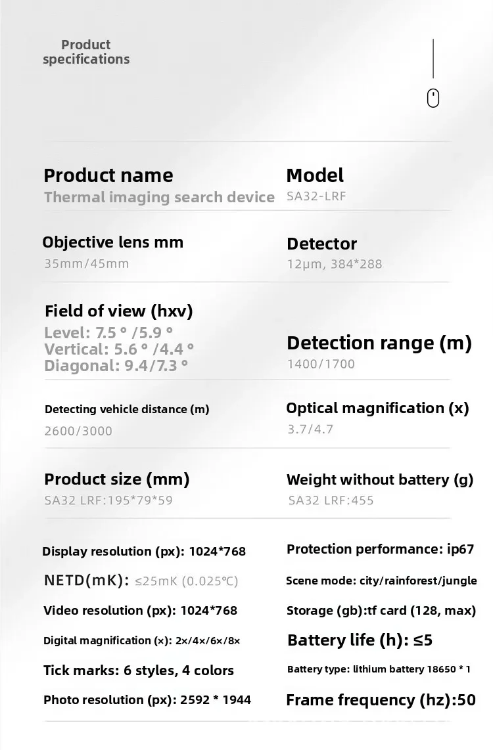493x750 pixels.
Task: Click the "Product specifications" heading
Action: click(x=86, y=52)
